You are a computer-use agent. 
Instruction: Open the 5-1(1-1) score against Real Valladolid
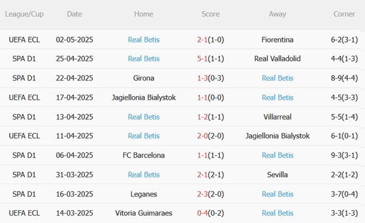point(210,58)
